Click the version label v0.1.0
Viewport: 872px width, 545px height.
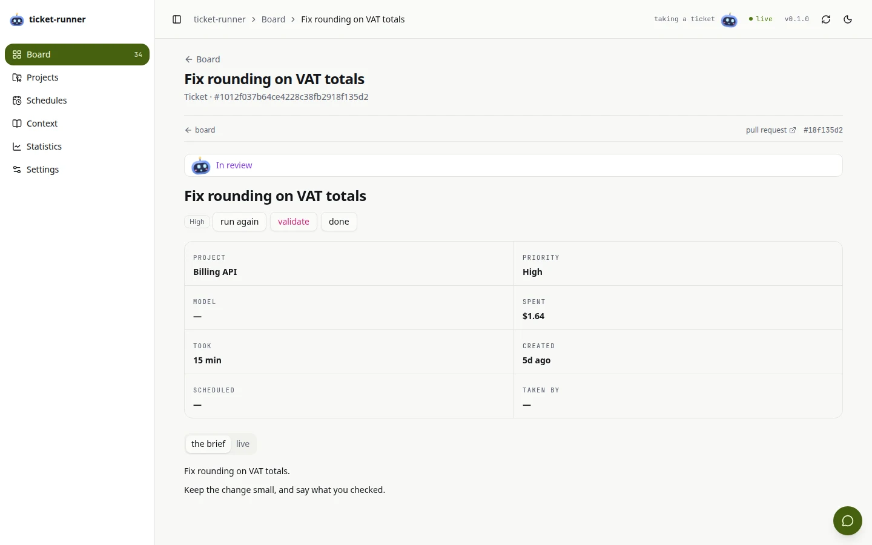[797, 19]
